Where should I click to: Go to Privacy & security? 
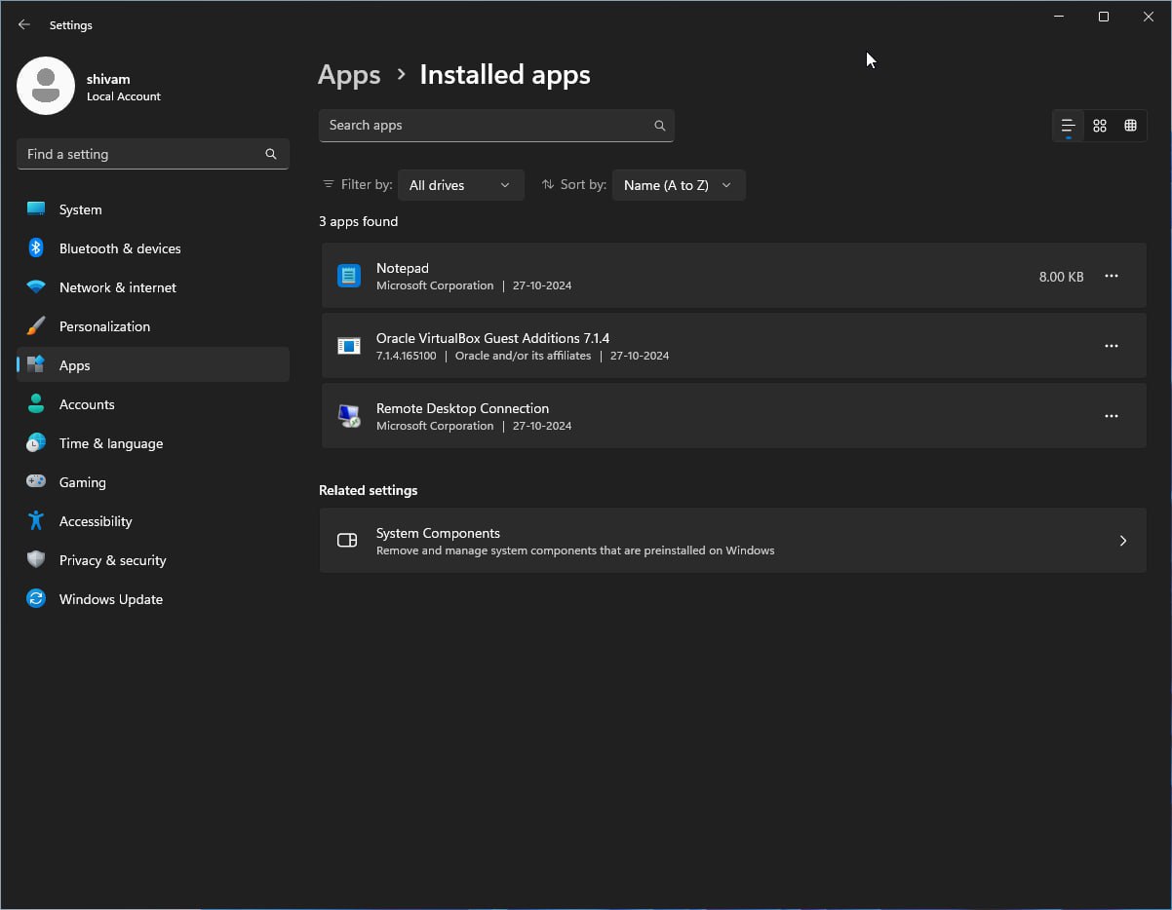[x=153, y=560]
